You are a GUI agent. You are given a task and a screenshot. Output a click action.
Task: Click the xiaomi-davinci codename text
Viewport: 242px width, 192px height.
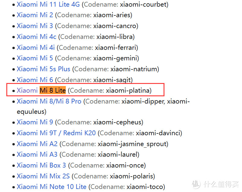tap(158, 133)
